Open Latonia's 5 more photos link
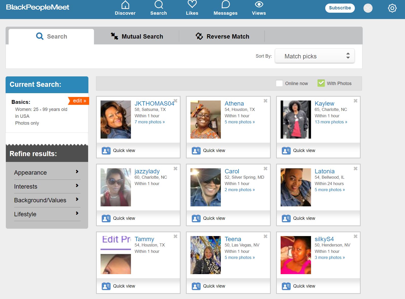The image size is (405, 299). coord(330,190)
